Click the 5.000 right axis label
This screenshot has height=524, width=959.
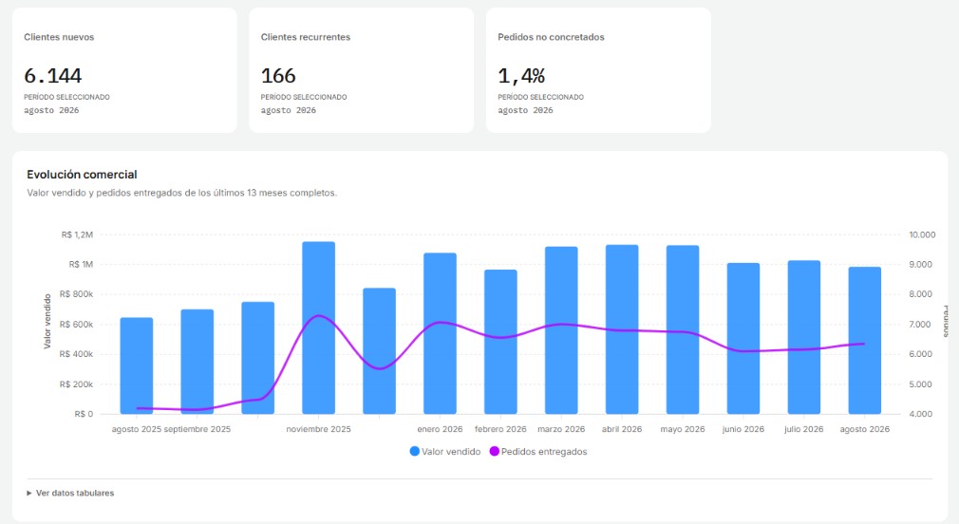tap(920, 384)
